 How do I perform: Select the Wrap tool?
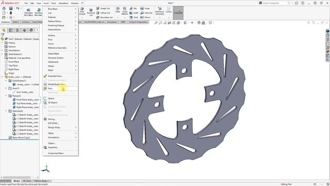coord(145,8)
